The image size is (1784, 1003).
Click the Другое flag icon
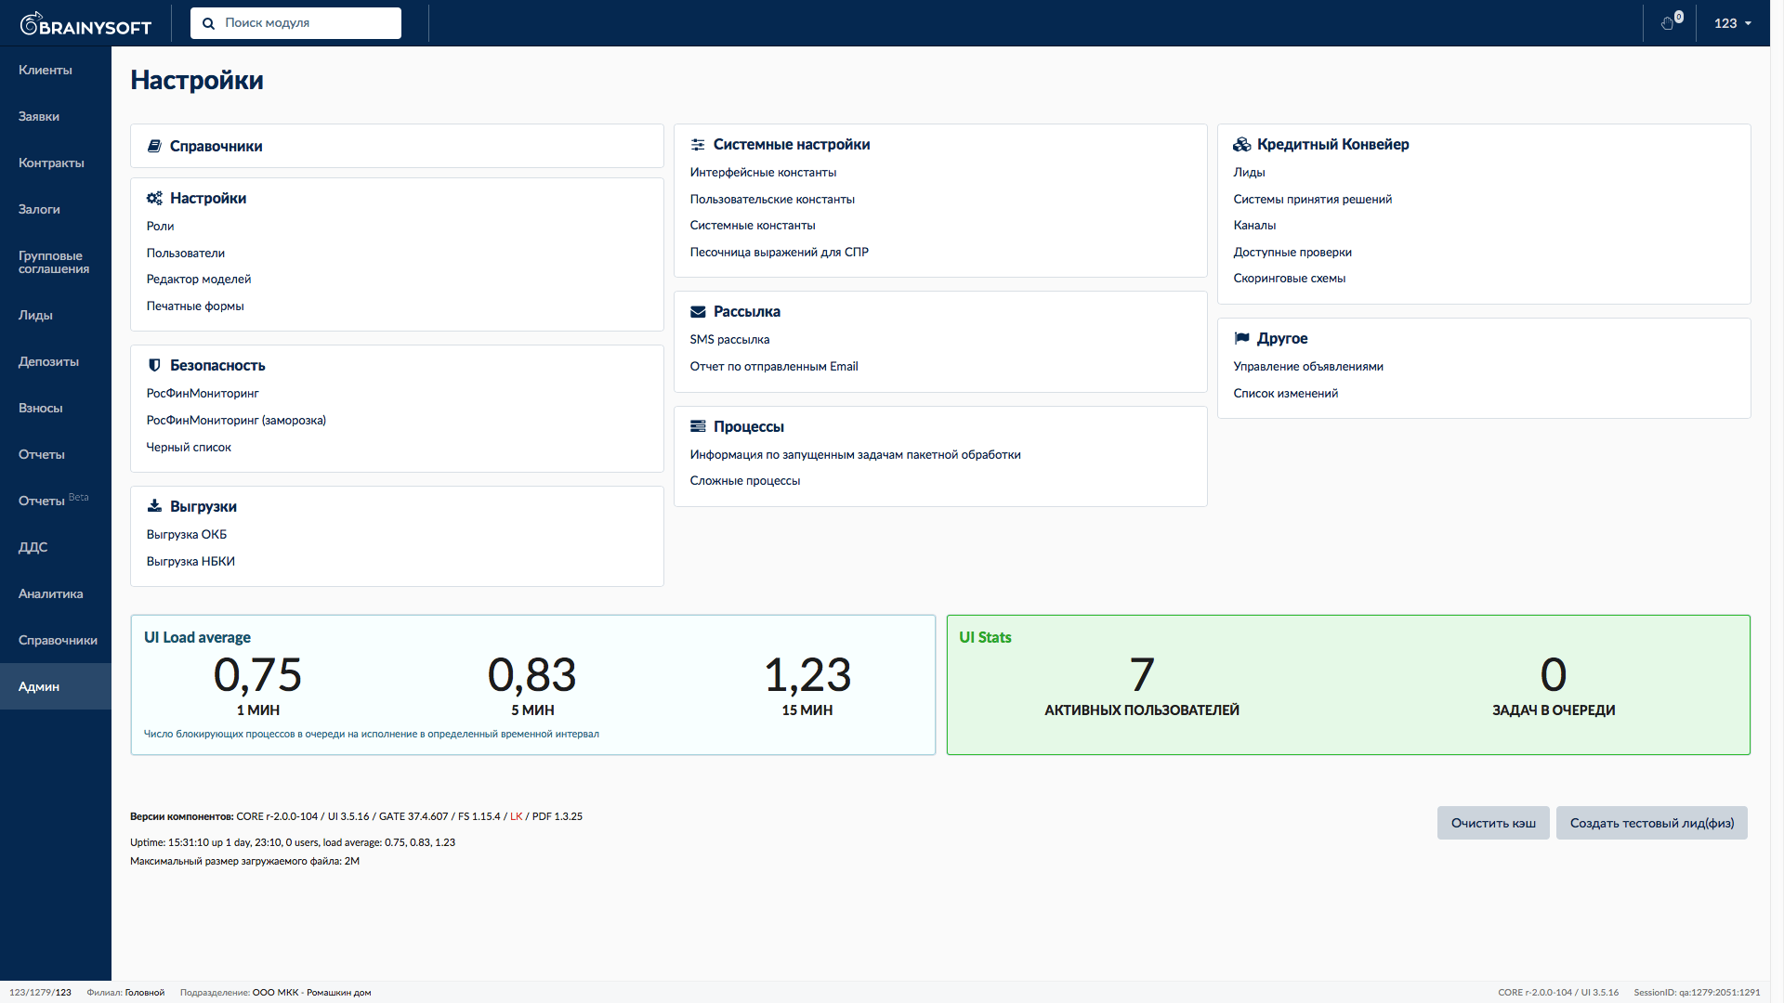(1241, 338)
